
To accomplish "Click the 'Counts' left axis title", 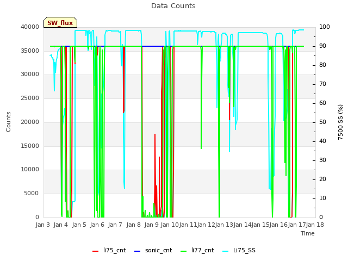I will (8, 122).
